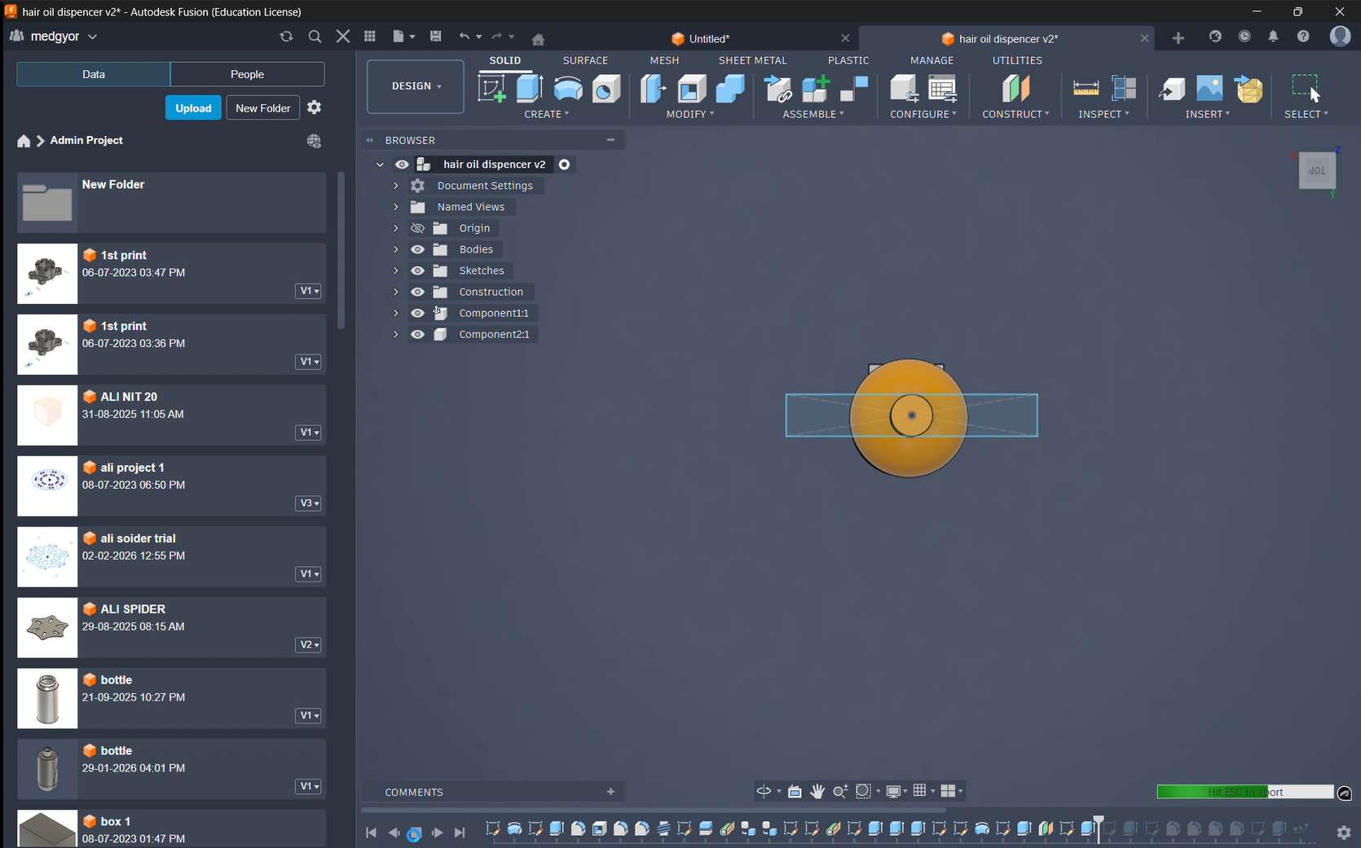The height and width of the screenshot is (848, 1361).
Task: Hide the Bodies folder visibility
Action: [417, 249]
